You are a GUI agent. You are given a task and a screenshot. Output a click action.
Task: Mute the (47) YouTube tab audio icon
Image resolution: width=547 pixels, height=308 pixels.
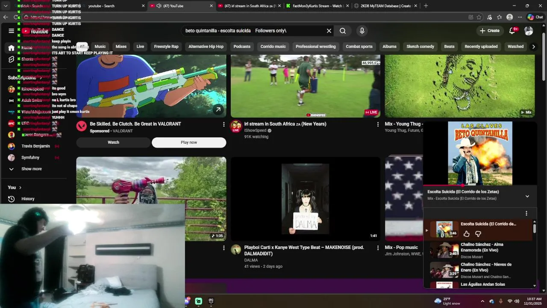click(159, 6)
